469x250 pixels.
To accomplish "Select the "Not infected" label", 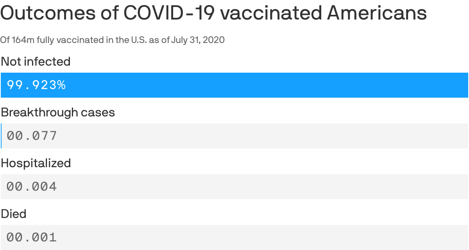I will pyautogui.click(x=36, y=62).
